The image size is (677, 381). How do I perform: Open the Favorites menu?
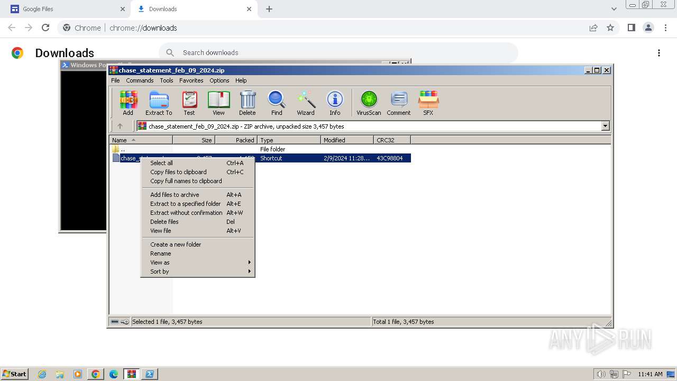(x=191, y=80)
